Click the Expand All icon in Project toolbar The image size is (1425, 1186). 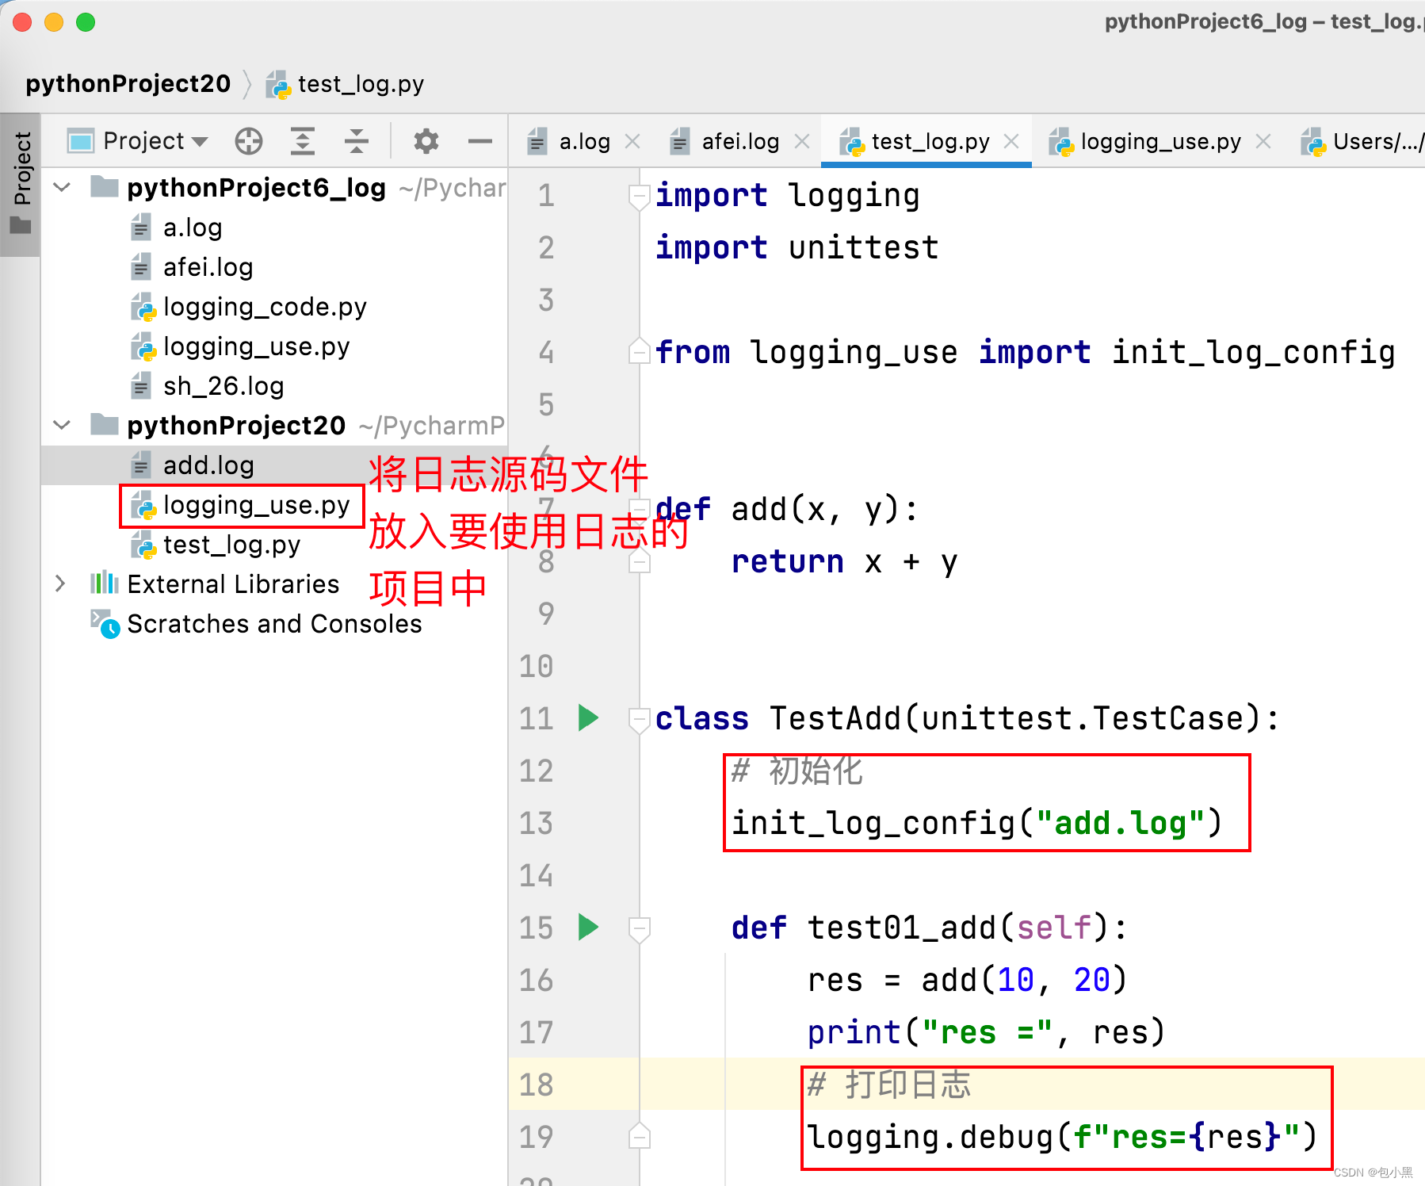pos(303,141)
